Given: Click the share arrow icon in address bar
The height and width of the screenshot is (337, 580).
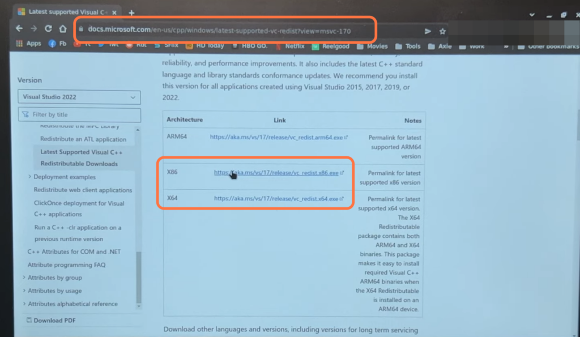Looking at the screenshot, I should click(428, 32).
